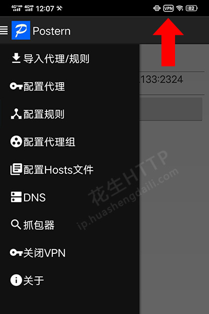Select 配置代理 in the drawer
The width and height of the screenshot is (209, 314).
point(69,86)
